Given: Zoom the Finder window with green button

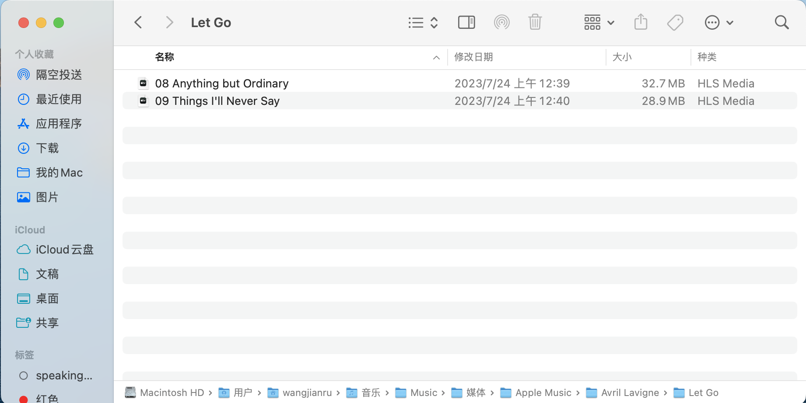Looking at the screenshot, I should pyautogui.click(x=59, y=23).
